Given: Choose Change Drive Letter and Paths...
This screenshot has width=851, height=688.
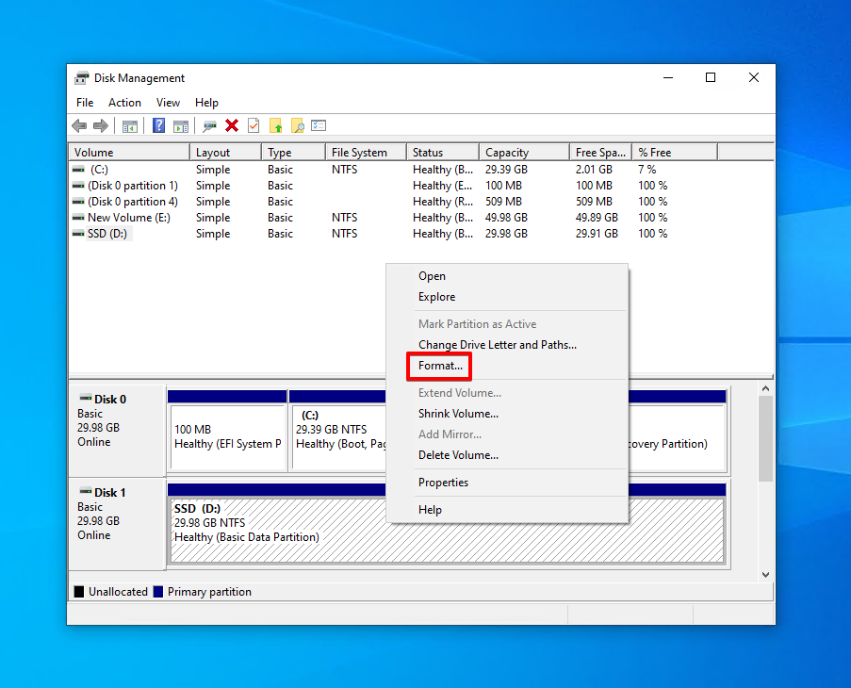Looking at the screenshot, I should click(497, 345).
